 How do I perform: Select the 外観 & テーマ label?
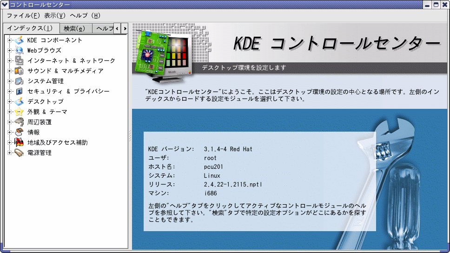coord(47,112)
